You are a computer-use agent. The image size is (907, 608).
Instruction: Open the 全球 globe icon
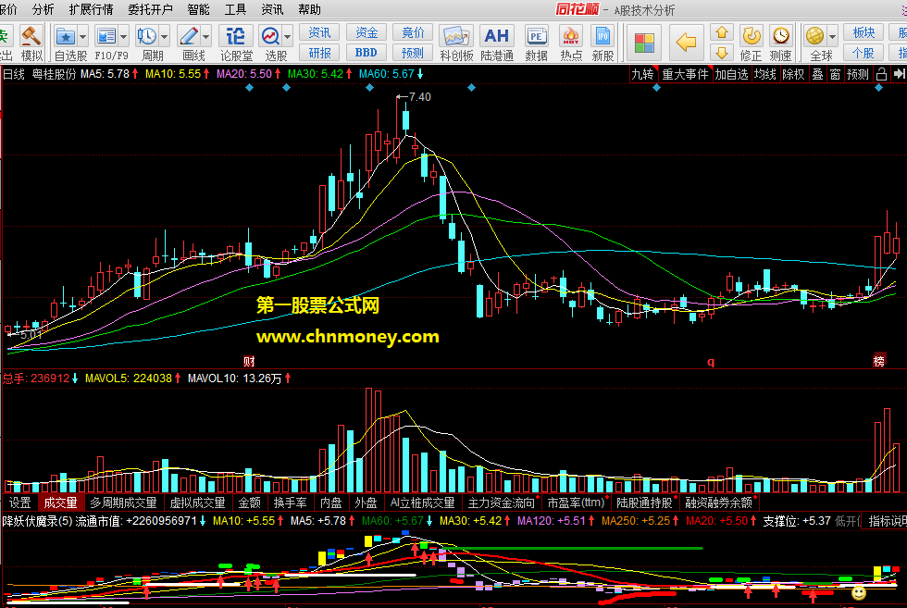pyautogui.click(x=814, y=36)
